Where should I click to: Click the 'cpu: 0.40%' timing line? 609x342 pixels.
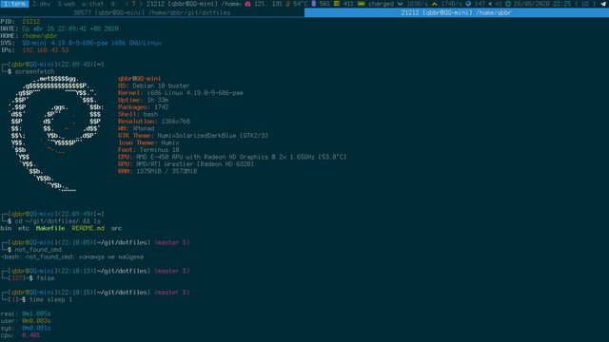pyautogui.click(x=20, y=335)
